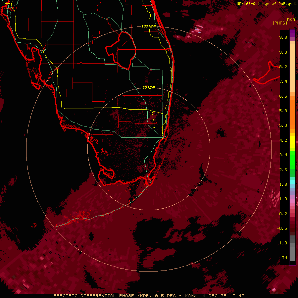Screen dimensions: 298x298
Task: Click the 5.0 scale value
Action: [x=283, y=125]
